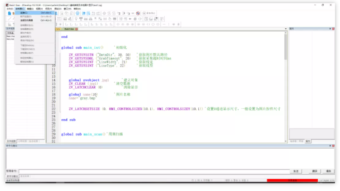This screenshot has width=340, height=191.
Task: Click the vertical line ladder icon
Action: pyautogui.click(x=169, y=25)
